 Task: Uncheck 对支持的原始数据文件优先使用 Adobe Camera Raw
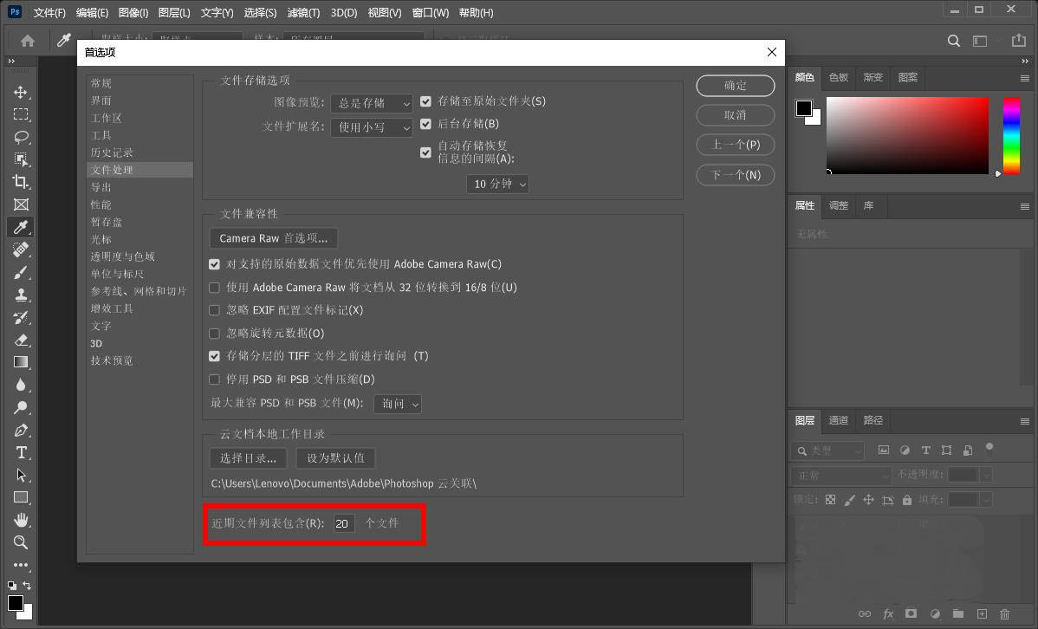tap(214, 264)
